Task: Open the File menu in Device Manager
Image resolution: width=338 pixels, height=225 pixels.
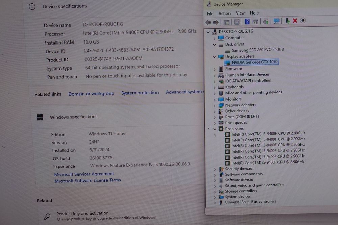Action: coord(210,13)
